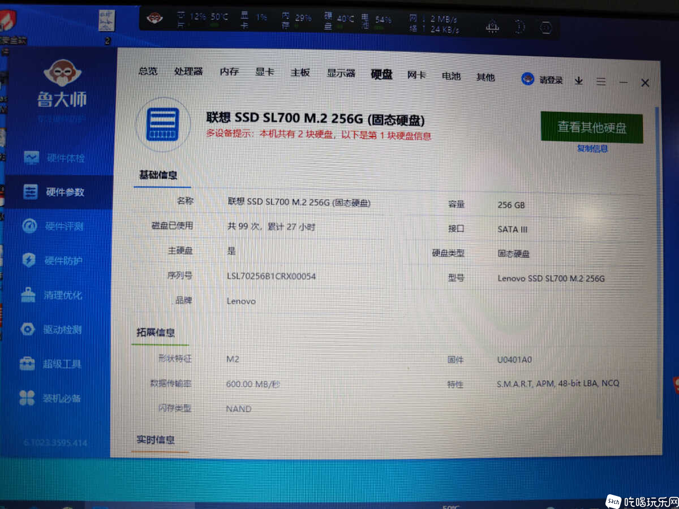Click the 29% memory usage on floating bar
The width and height of the screenshot is (679, 509).
pyautogui.click(x=303, y=18)
